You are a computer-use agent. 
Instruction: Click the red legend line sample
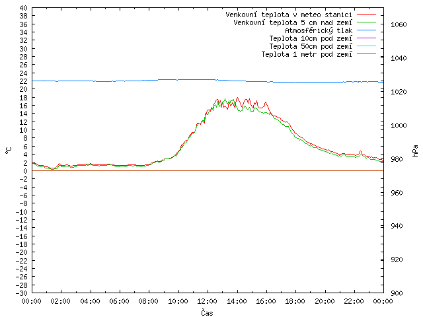[366, 15]
